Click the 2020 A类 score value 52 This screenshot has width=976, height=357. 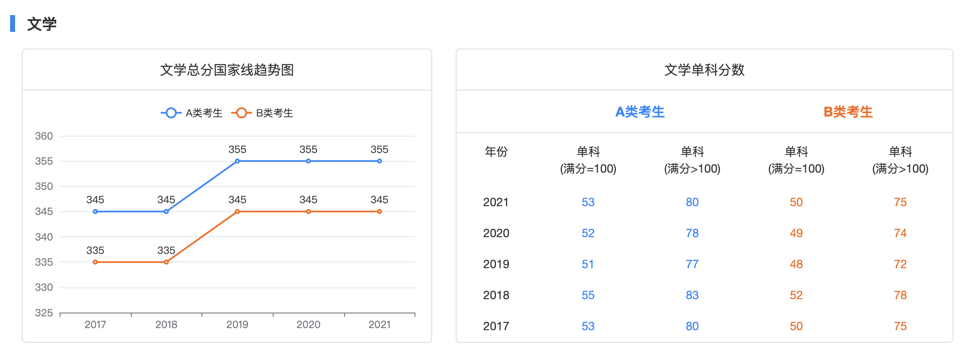point(588,233)
